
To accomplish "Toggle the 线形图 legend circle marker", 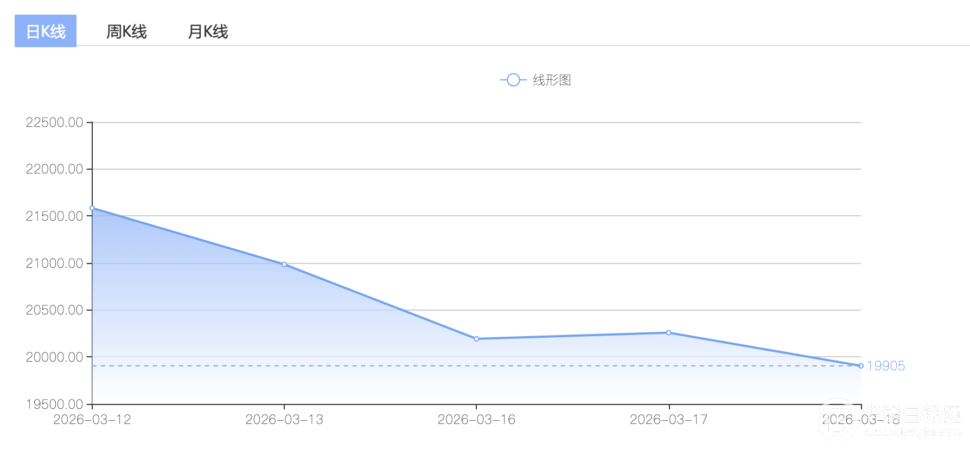I will pos(513,80).
